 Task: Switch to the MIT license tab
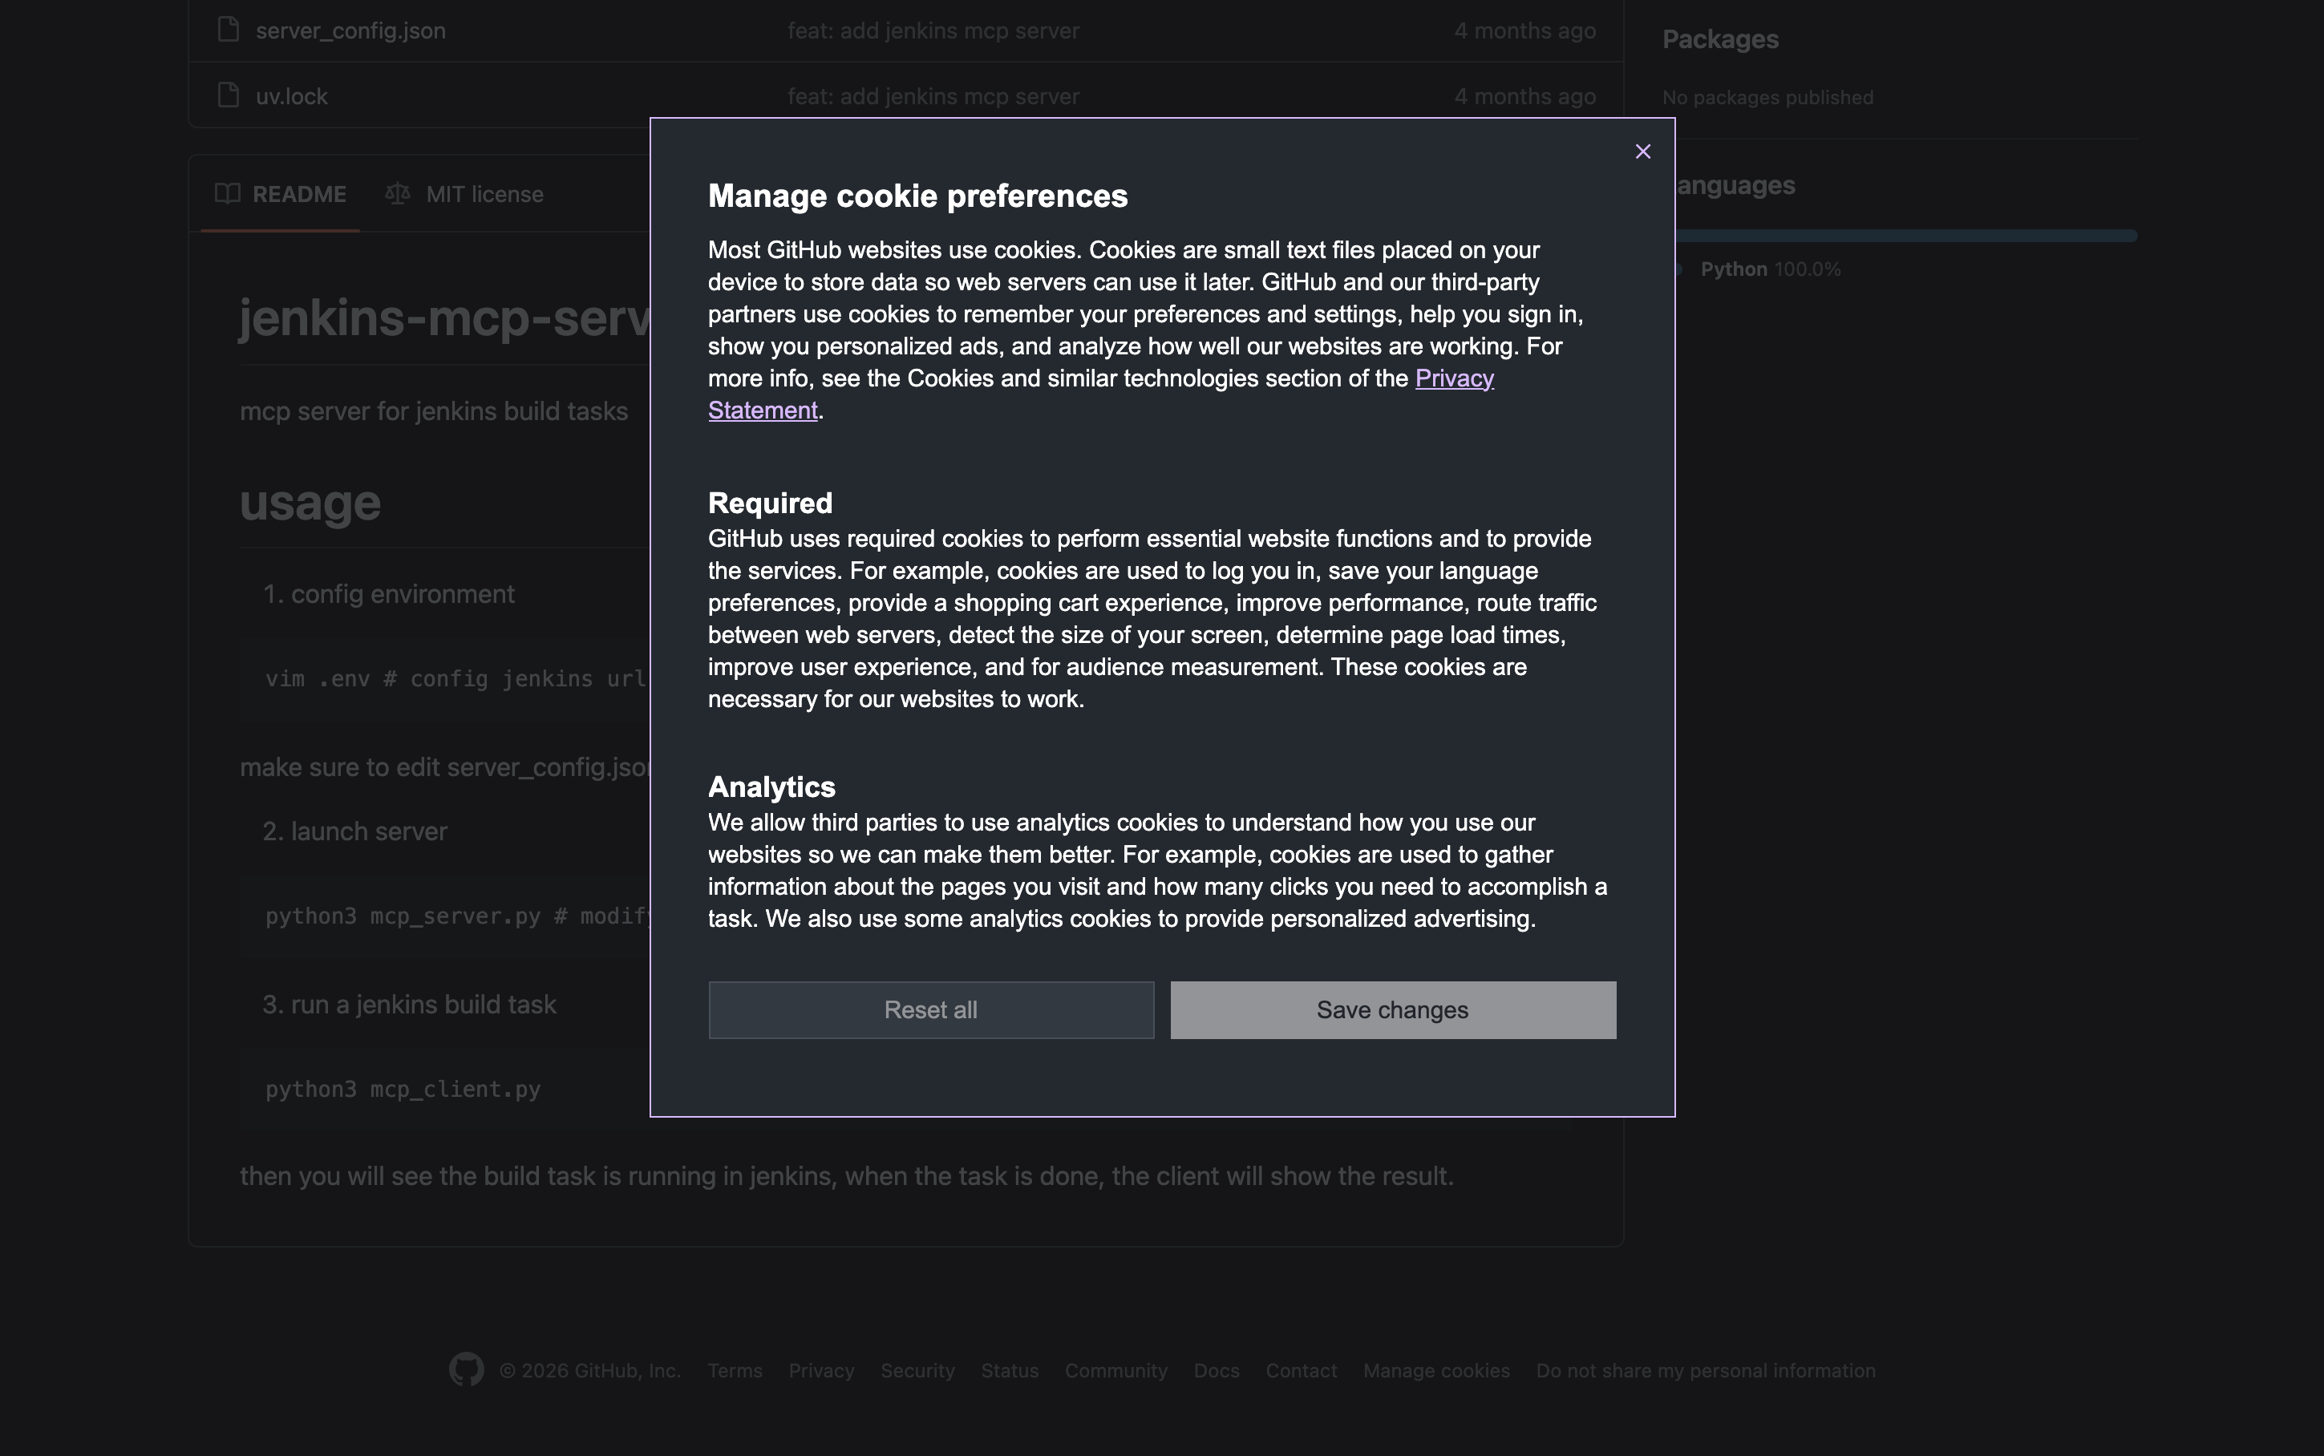pyautogui.click(x=484, y=193)
